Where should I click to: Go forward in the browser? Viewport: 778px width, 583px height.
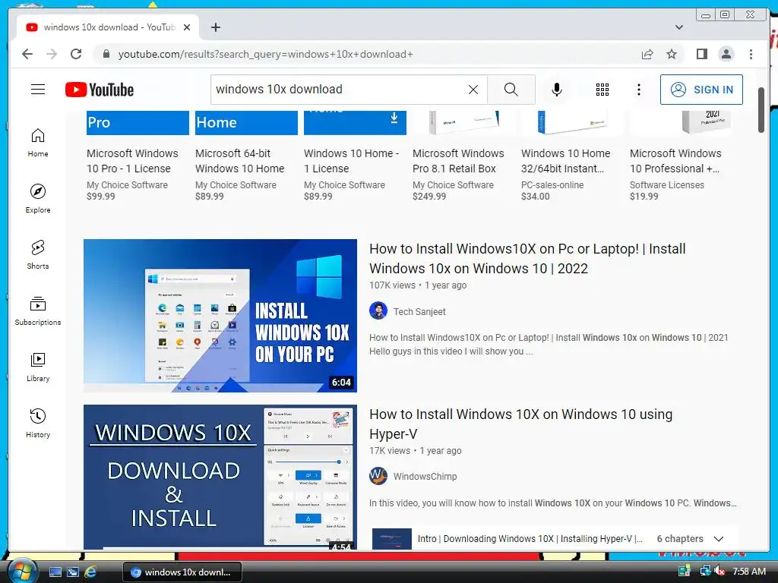coord(52,54)
